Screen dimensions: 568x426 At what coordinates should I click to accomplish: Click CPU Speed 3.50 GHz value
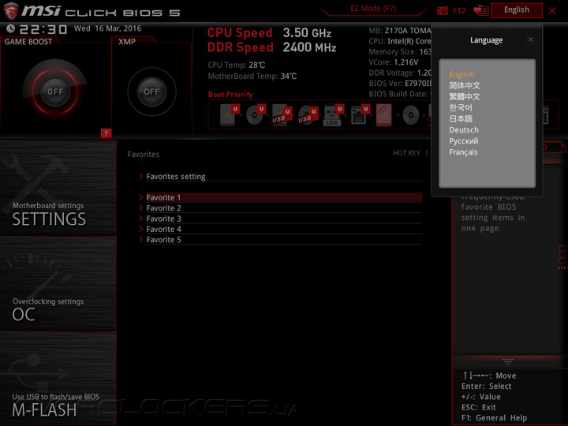307,33
